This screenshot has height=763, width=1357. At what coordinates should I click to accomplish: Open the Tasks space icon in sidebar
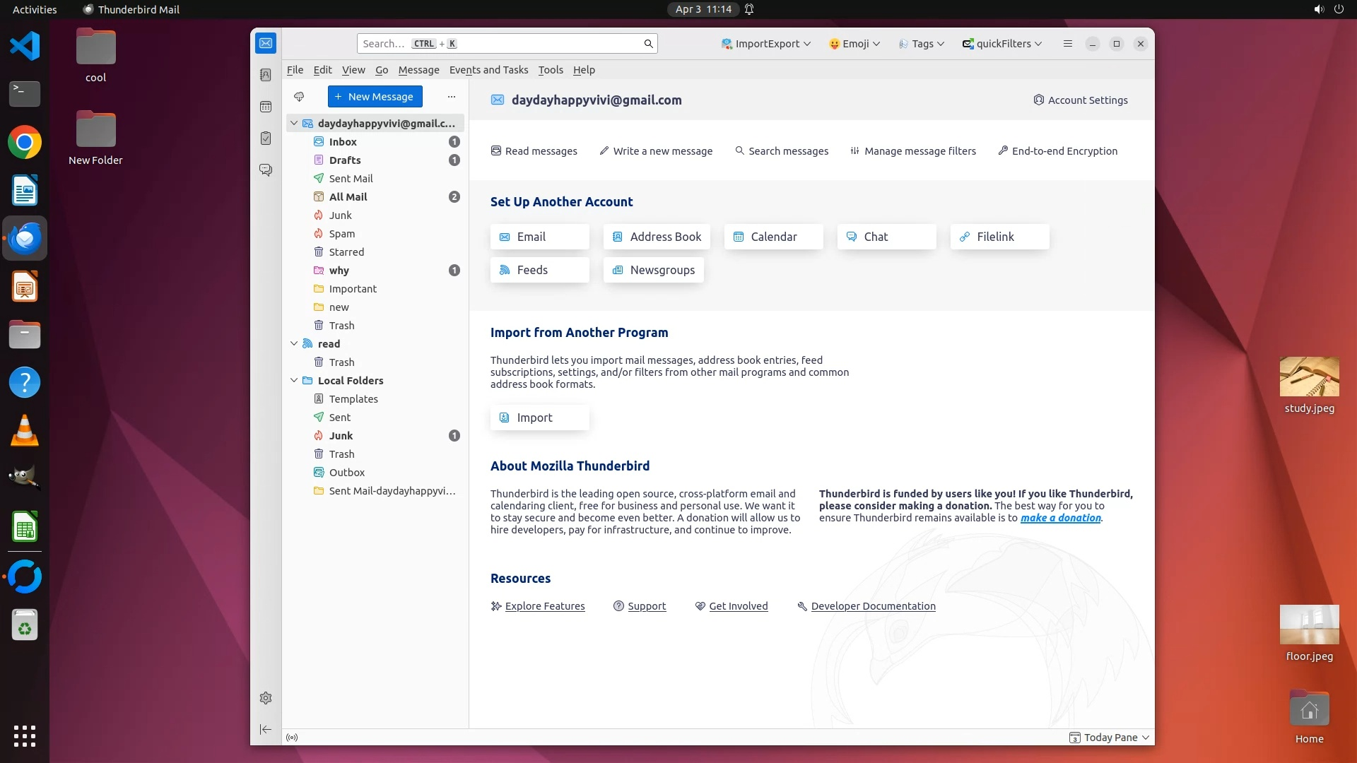266,138
